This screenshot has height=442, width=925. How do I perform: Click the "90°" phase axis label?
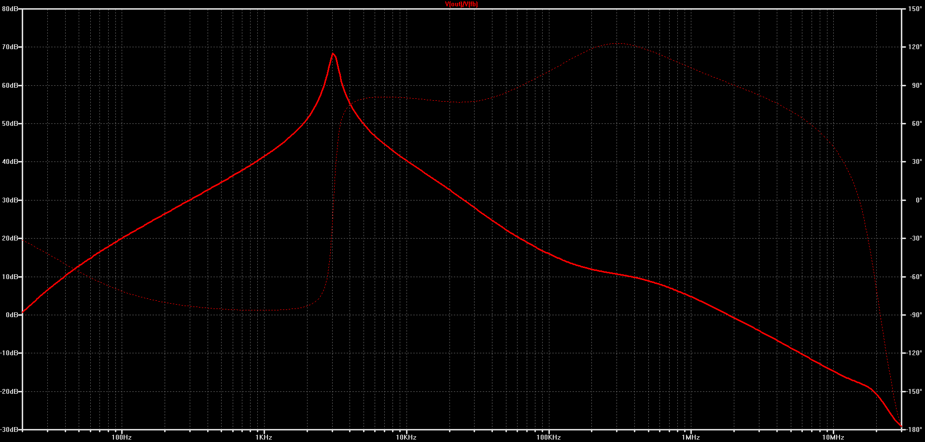[917, 85]
